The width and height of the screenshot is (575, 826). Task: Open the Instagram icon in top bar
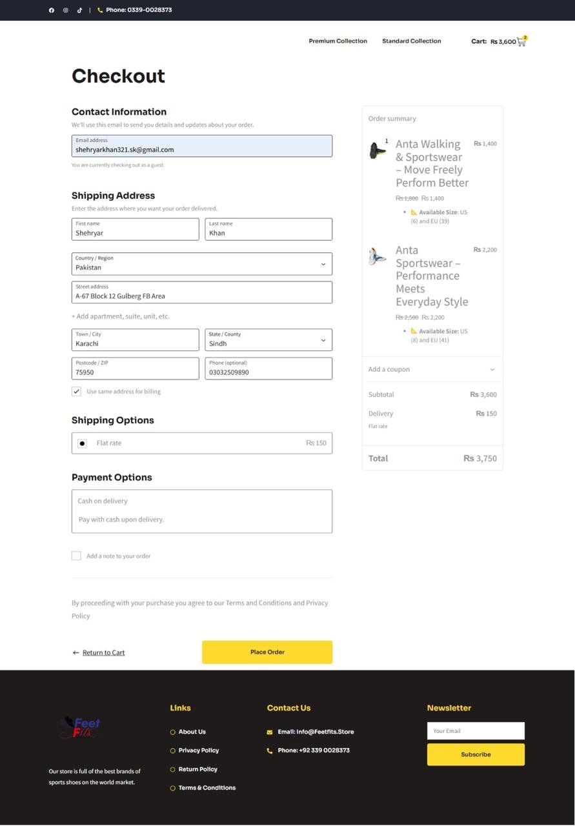pos(66,10)
